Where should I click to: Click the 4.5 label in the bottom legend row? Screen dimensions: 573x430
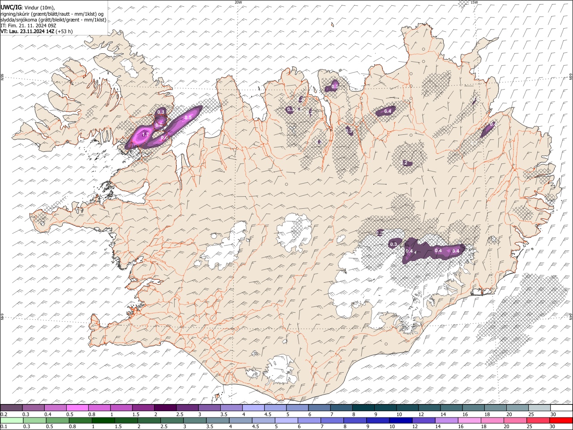pyautogui.click(x=255, y=426)
